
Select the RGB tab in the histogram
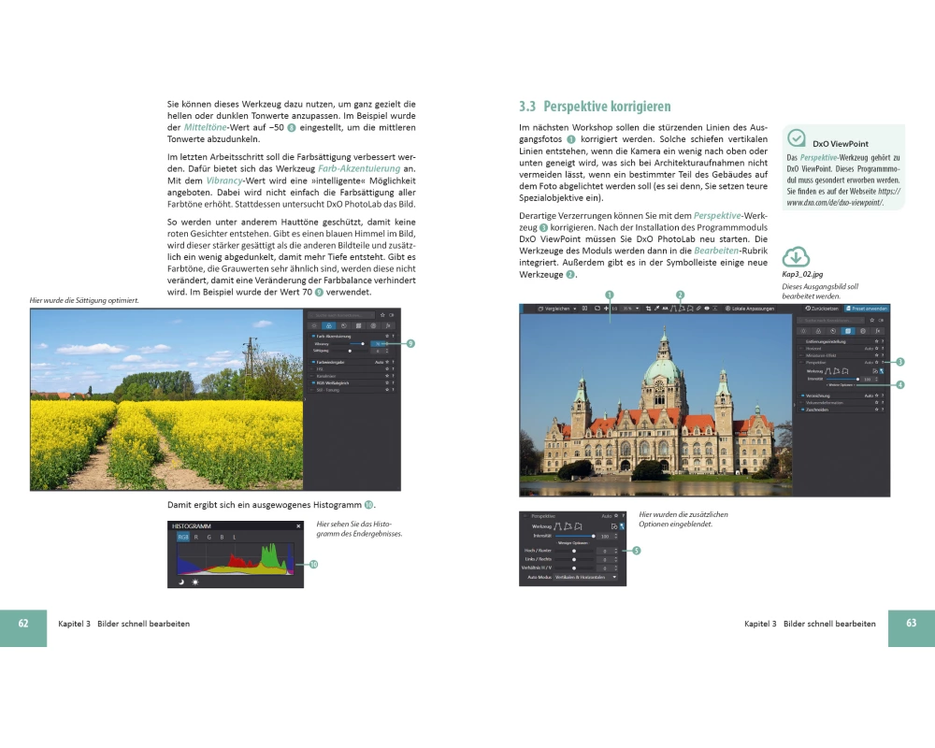(182, 537)
